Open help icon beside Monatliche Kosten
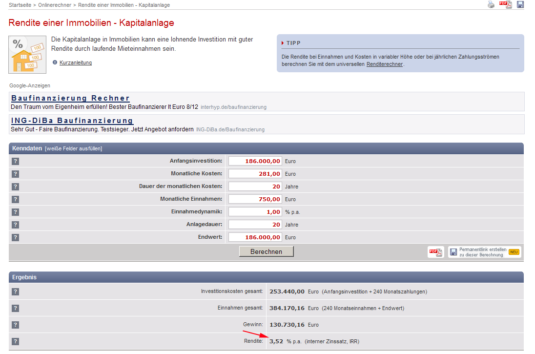This screenshot has width=535, height=354. tap(15, 174)
